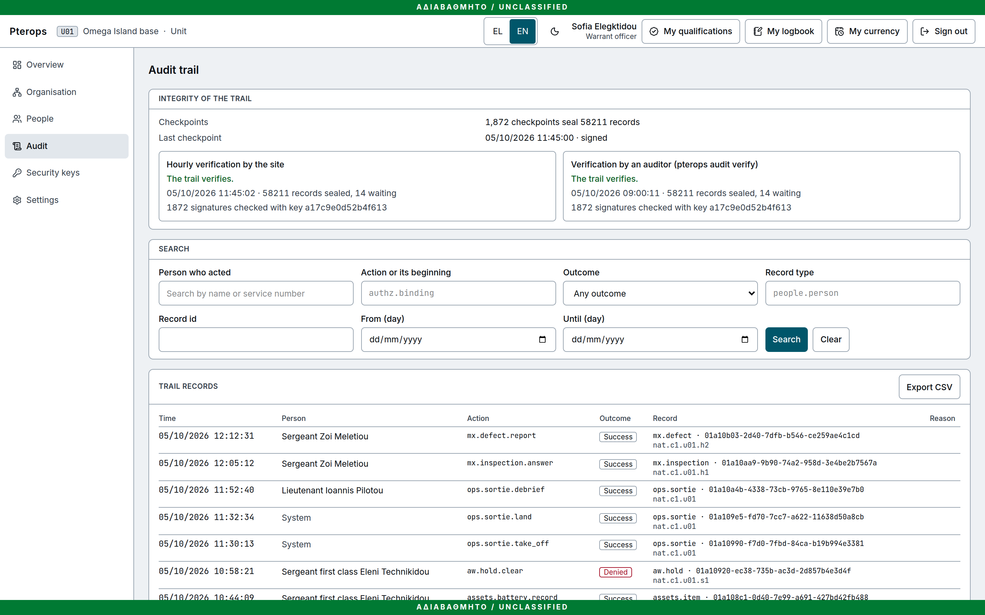Run the audit Search button
Viewport: 985px width, 615px height.
click(786, 339)
